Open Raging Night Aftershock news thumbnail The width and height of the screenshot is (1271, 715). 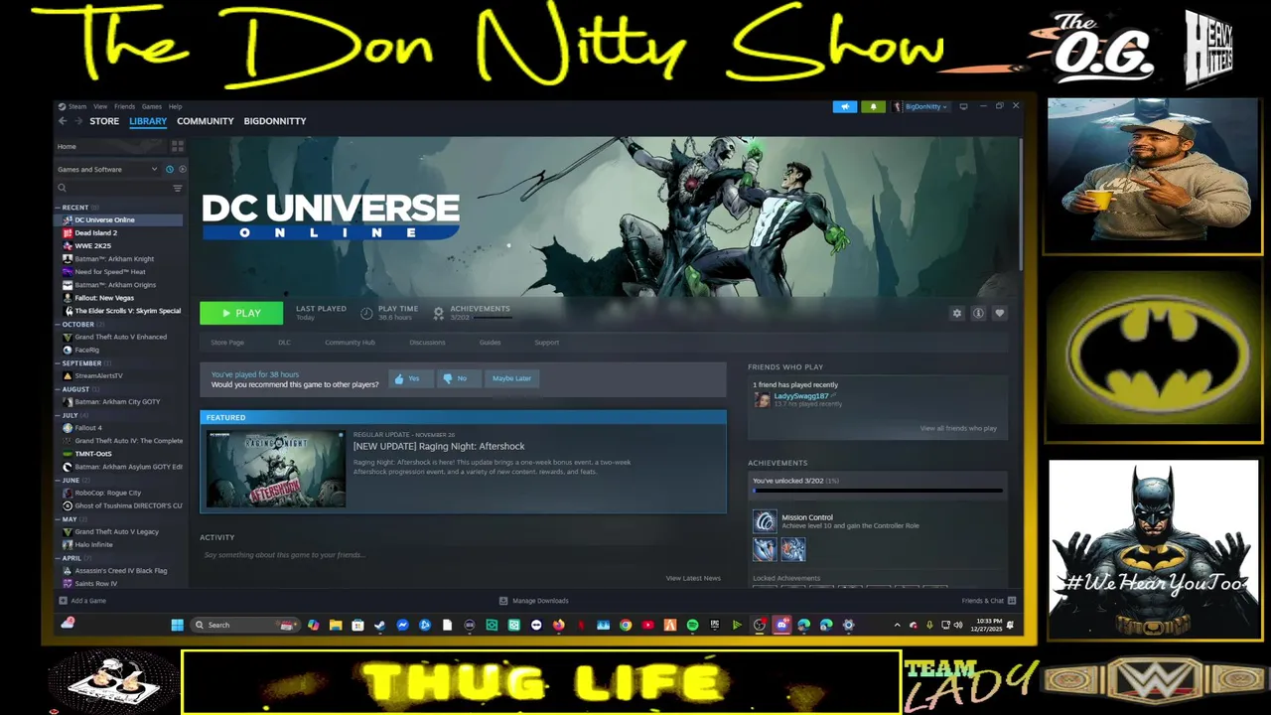tap(276, 469)
